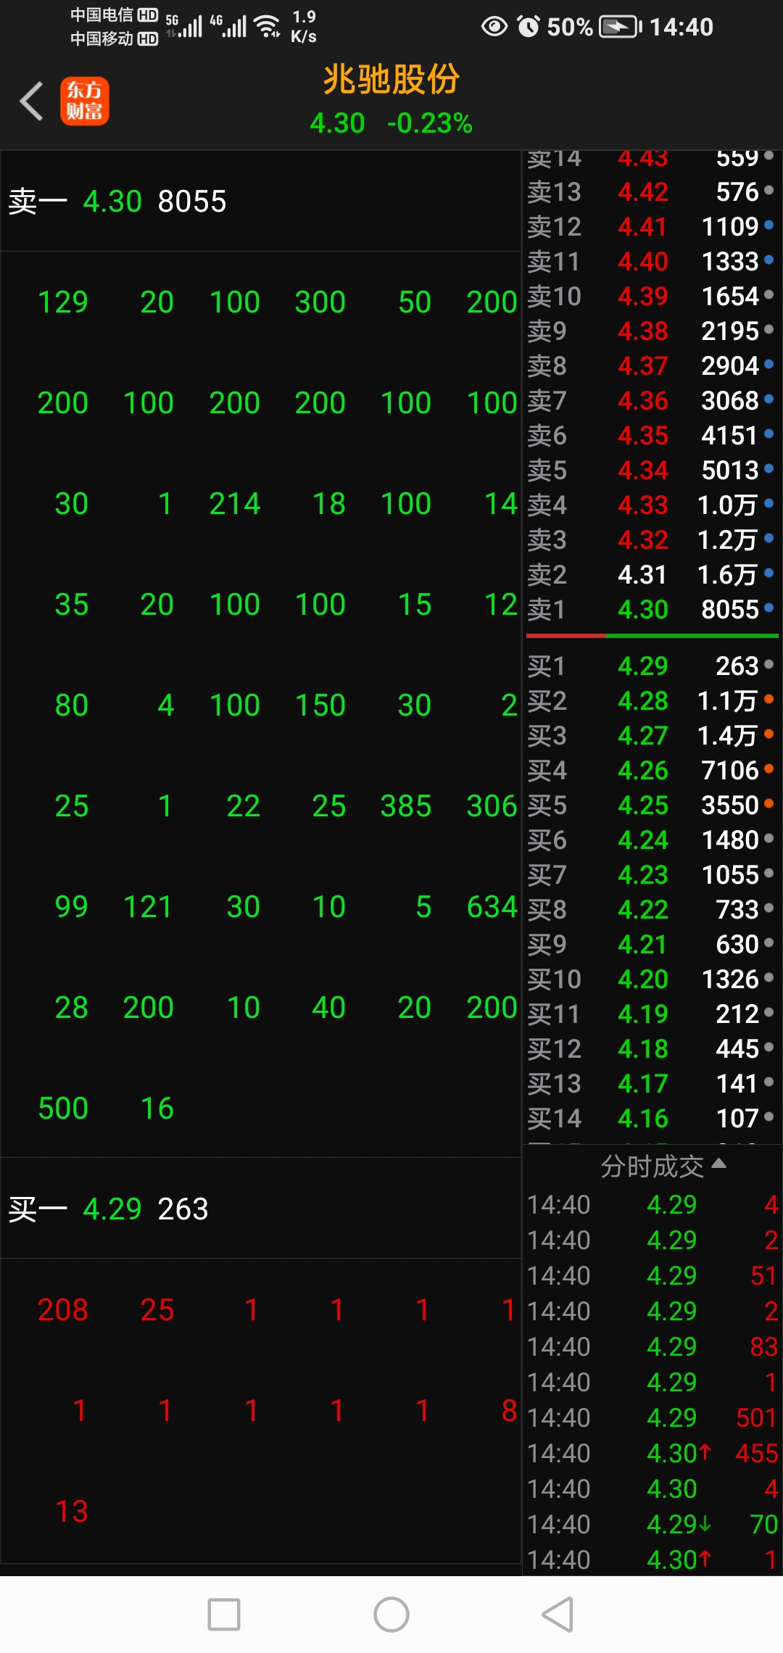
Task: Collapse the 分时成交 panel header
Action: 663,1166
